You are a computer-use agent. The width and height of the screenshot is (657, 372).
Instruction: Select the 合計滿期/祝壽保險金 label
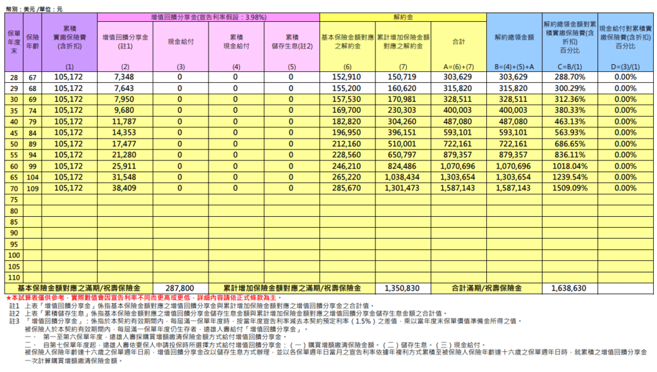coord(487,288)
